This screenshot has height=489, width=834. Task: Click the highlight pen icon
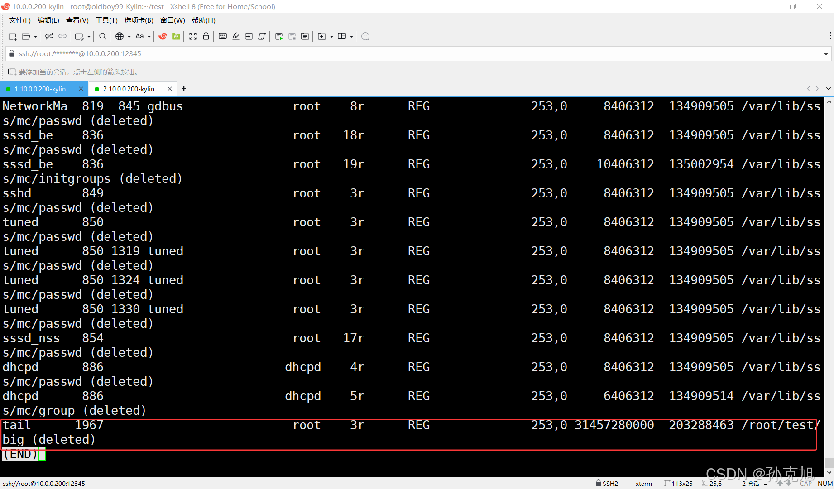236,36
